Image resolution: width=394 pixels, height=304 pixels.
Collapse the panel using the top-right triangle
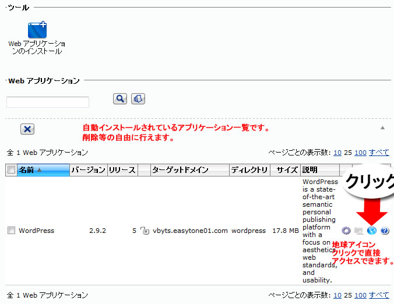point(383,127)
